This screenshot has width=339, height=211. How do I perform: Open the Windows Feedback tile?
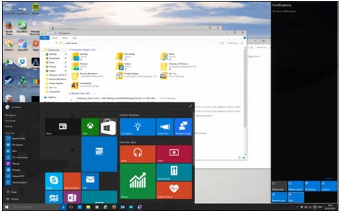183,127
